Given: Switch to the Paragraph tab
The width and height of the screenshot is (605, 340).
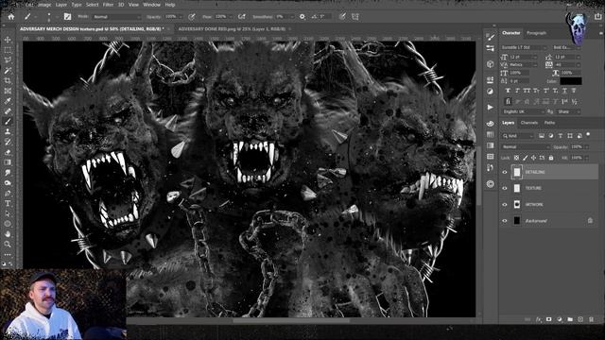Looking at the screenshot, I should [x=536, y=33].
